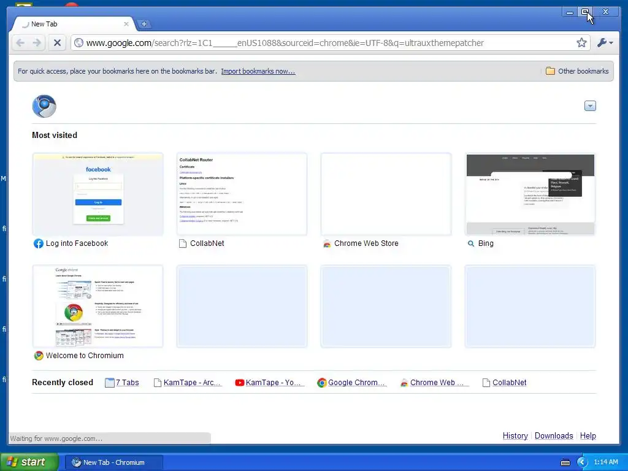
Task: Click the Chrome icon beside Google Chrom...
Action: coord(321,383)
